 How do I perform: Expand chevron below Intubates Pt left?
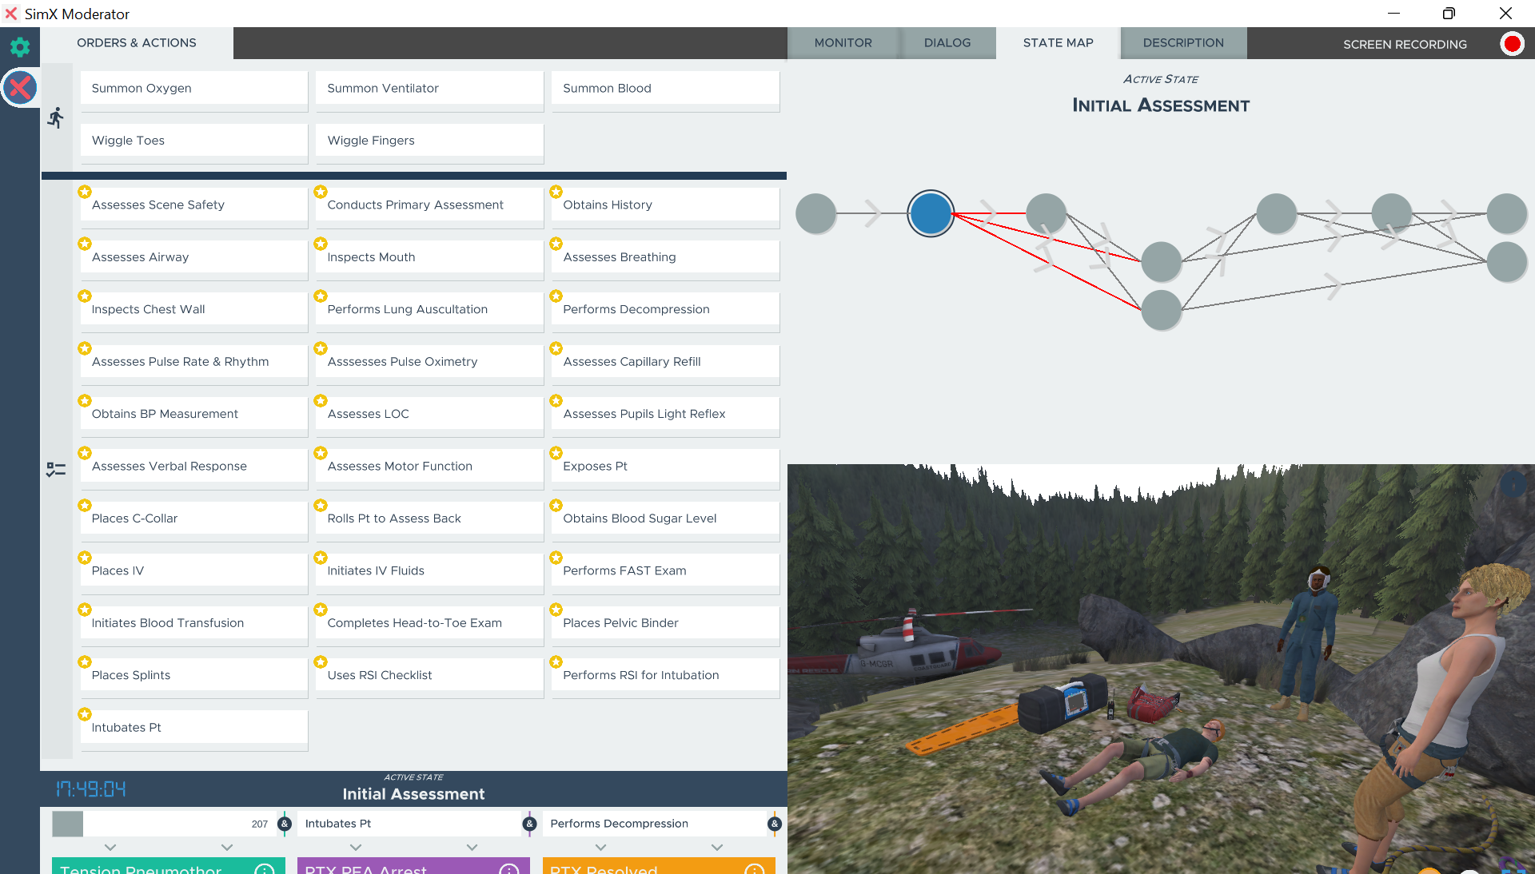pos(356,847)
